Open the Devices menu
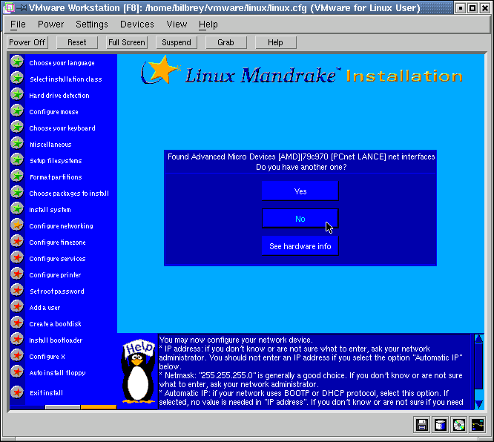Viewport: 494px width, 442px height. (x=136, y=24)
